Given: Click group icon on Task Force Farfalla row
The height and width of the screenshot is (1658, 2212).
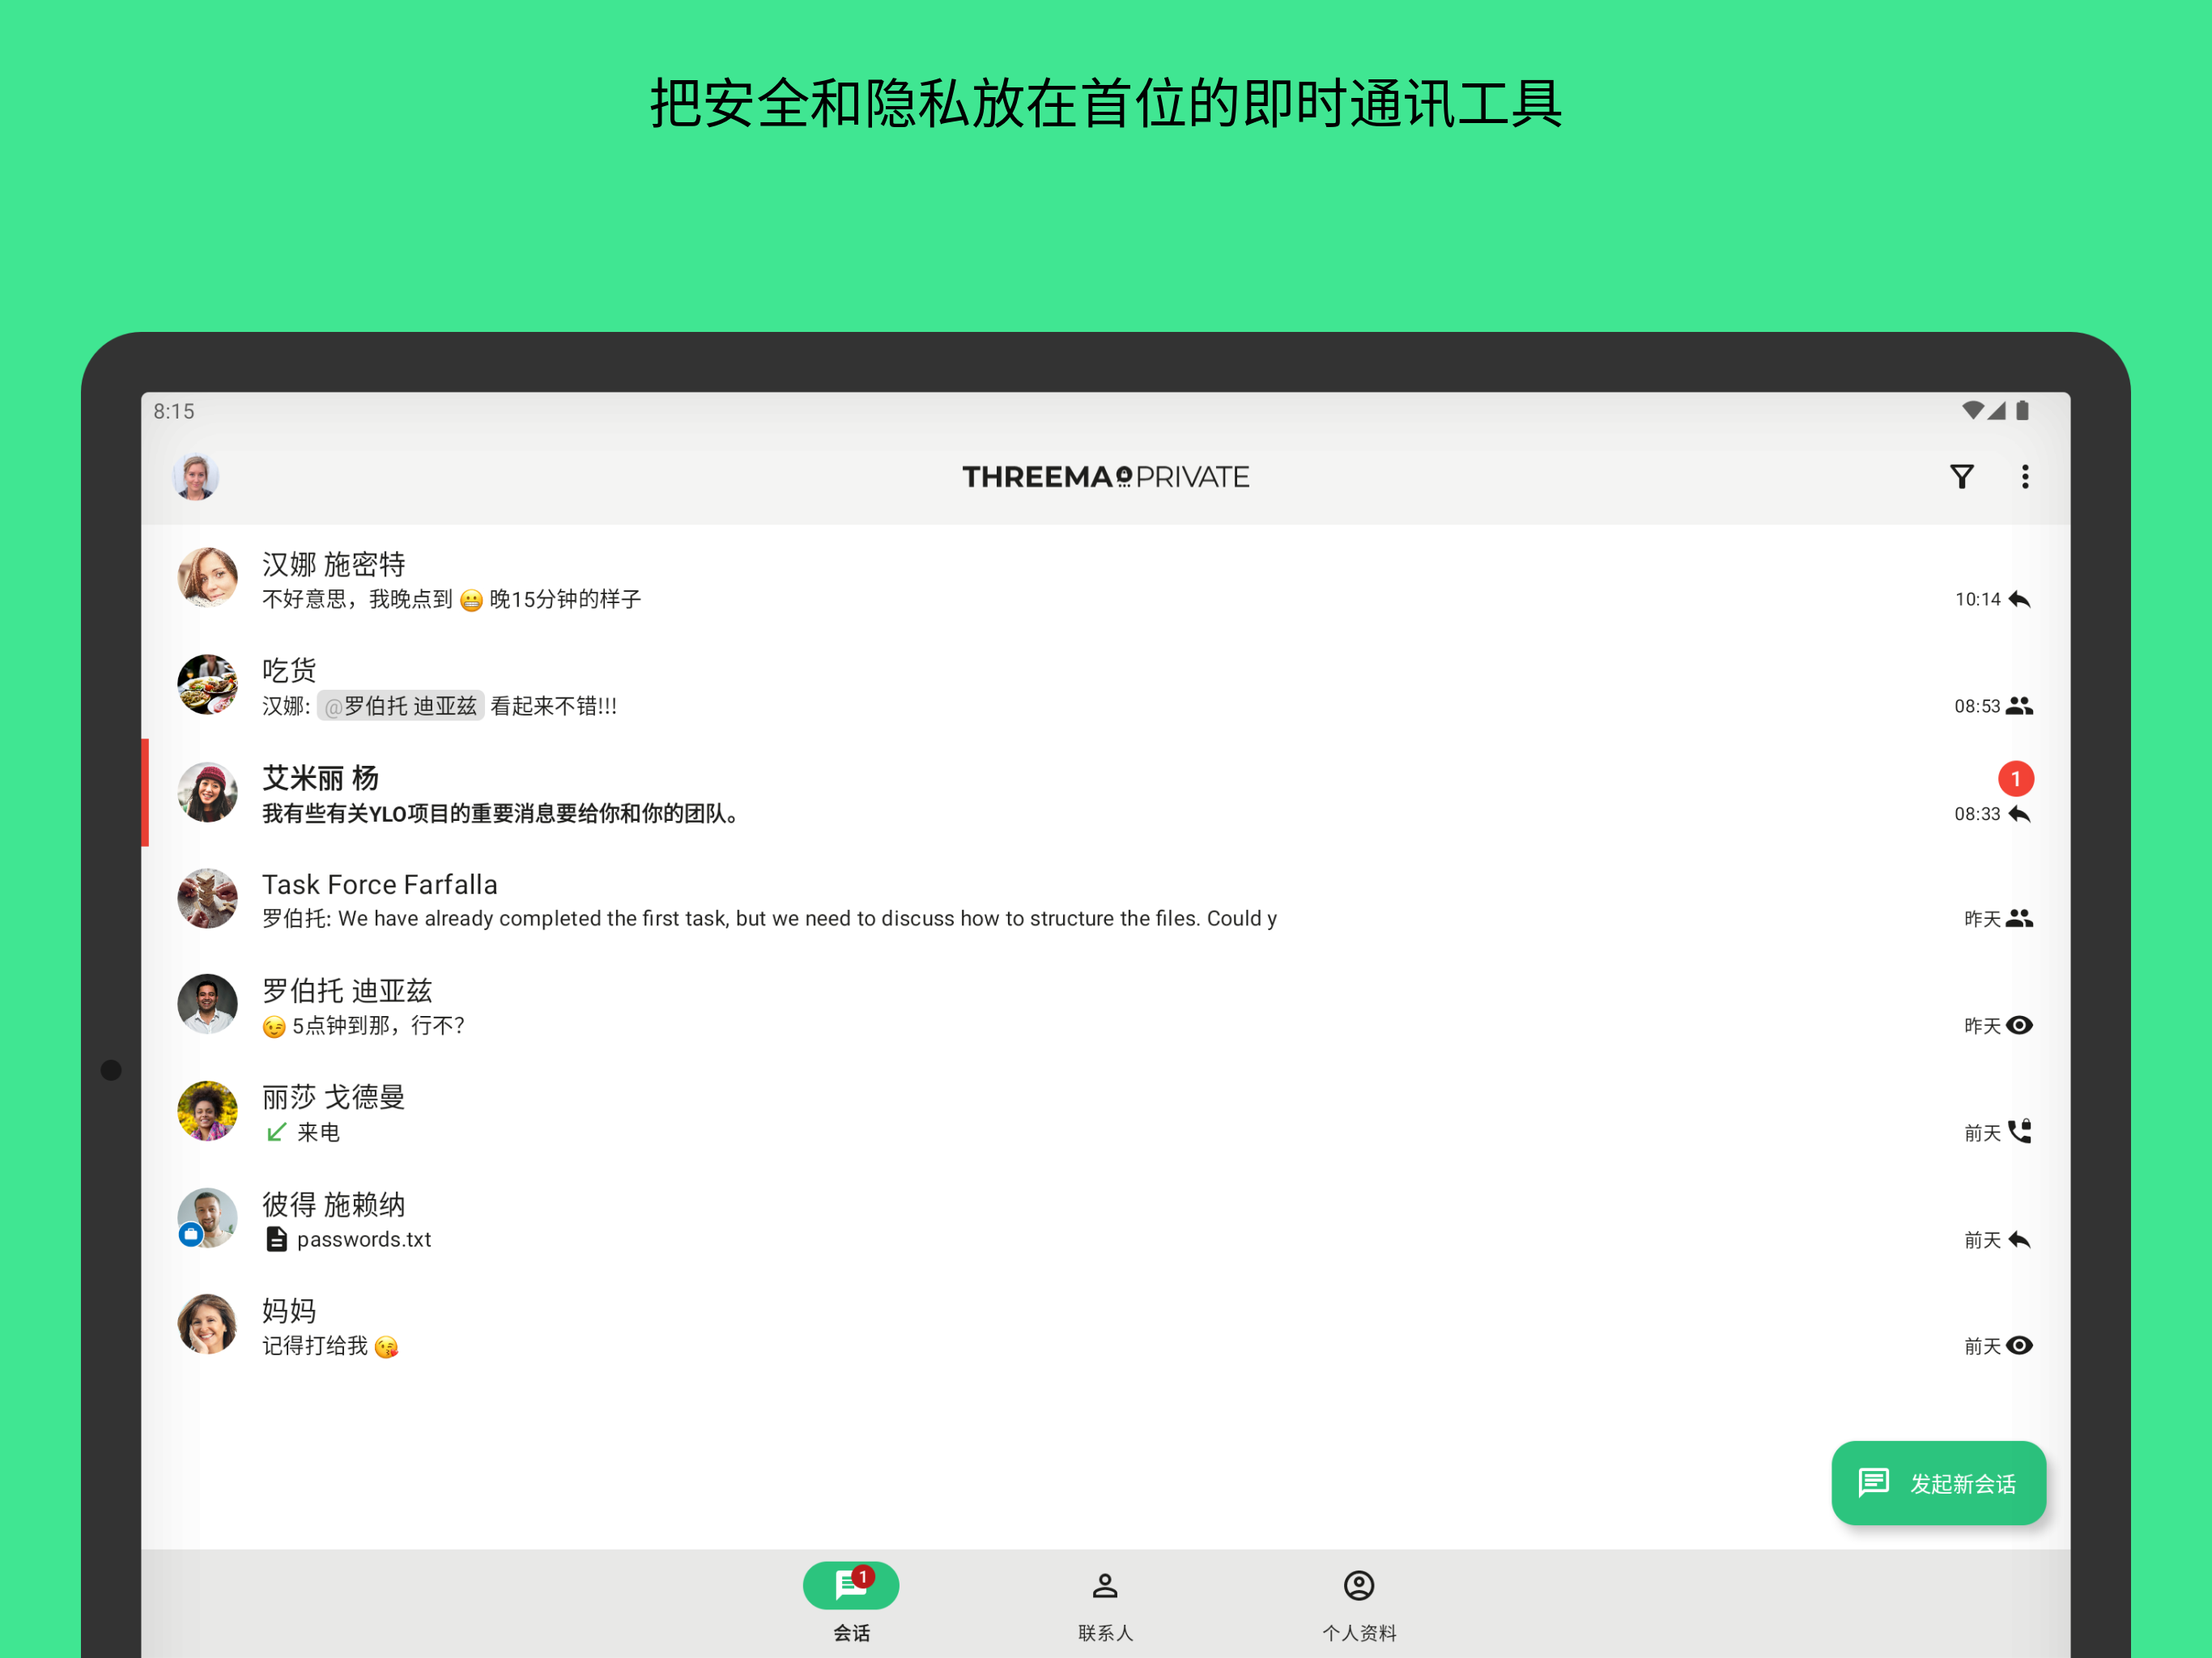Looking at the screenshot, I should (2019, 918).
